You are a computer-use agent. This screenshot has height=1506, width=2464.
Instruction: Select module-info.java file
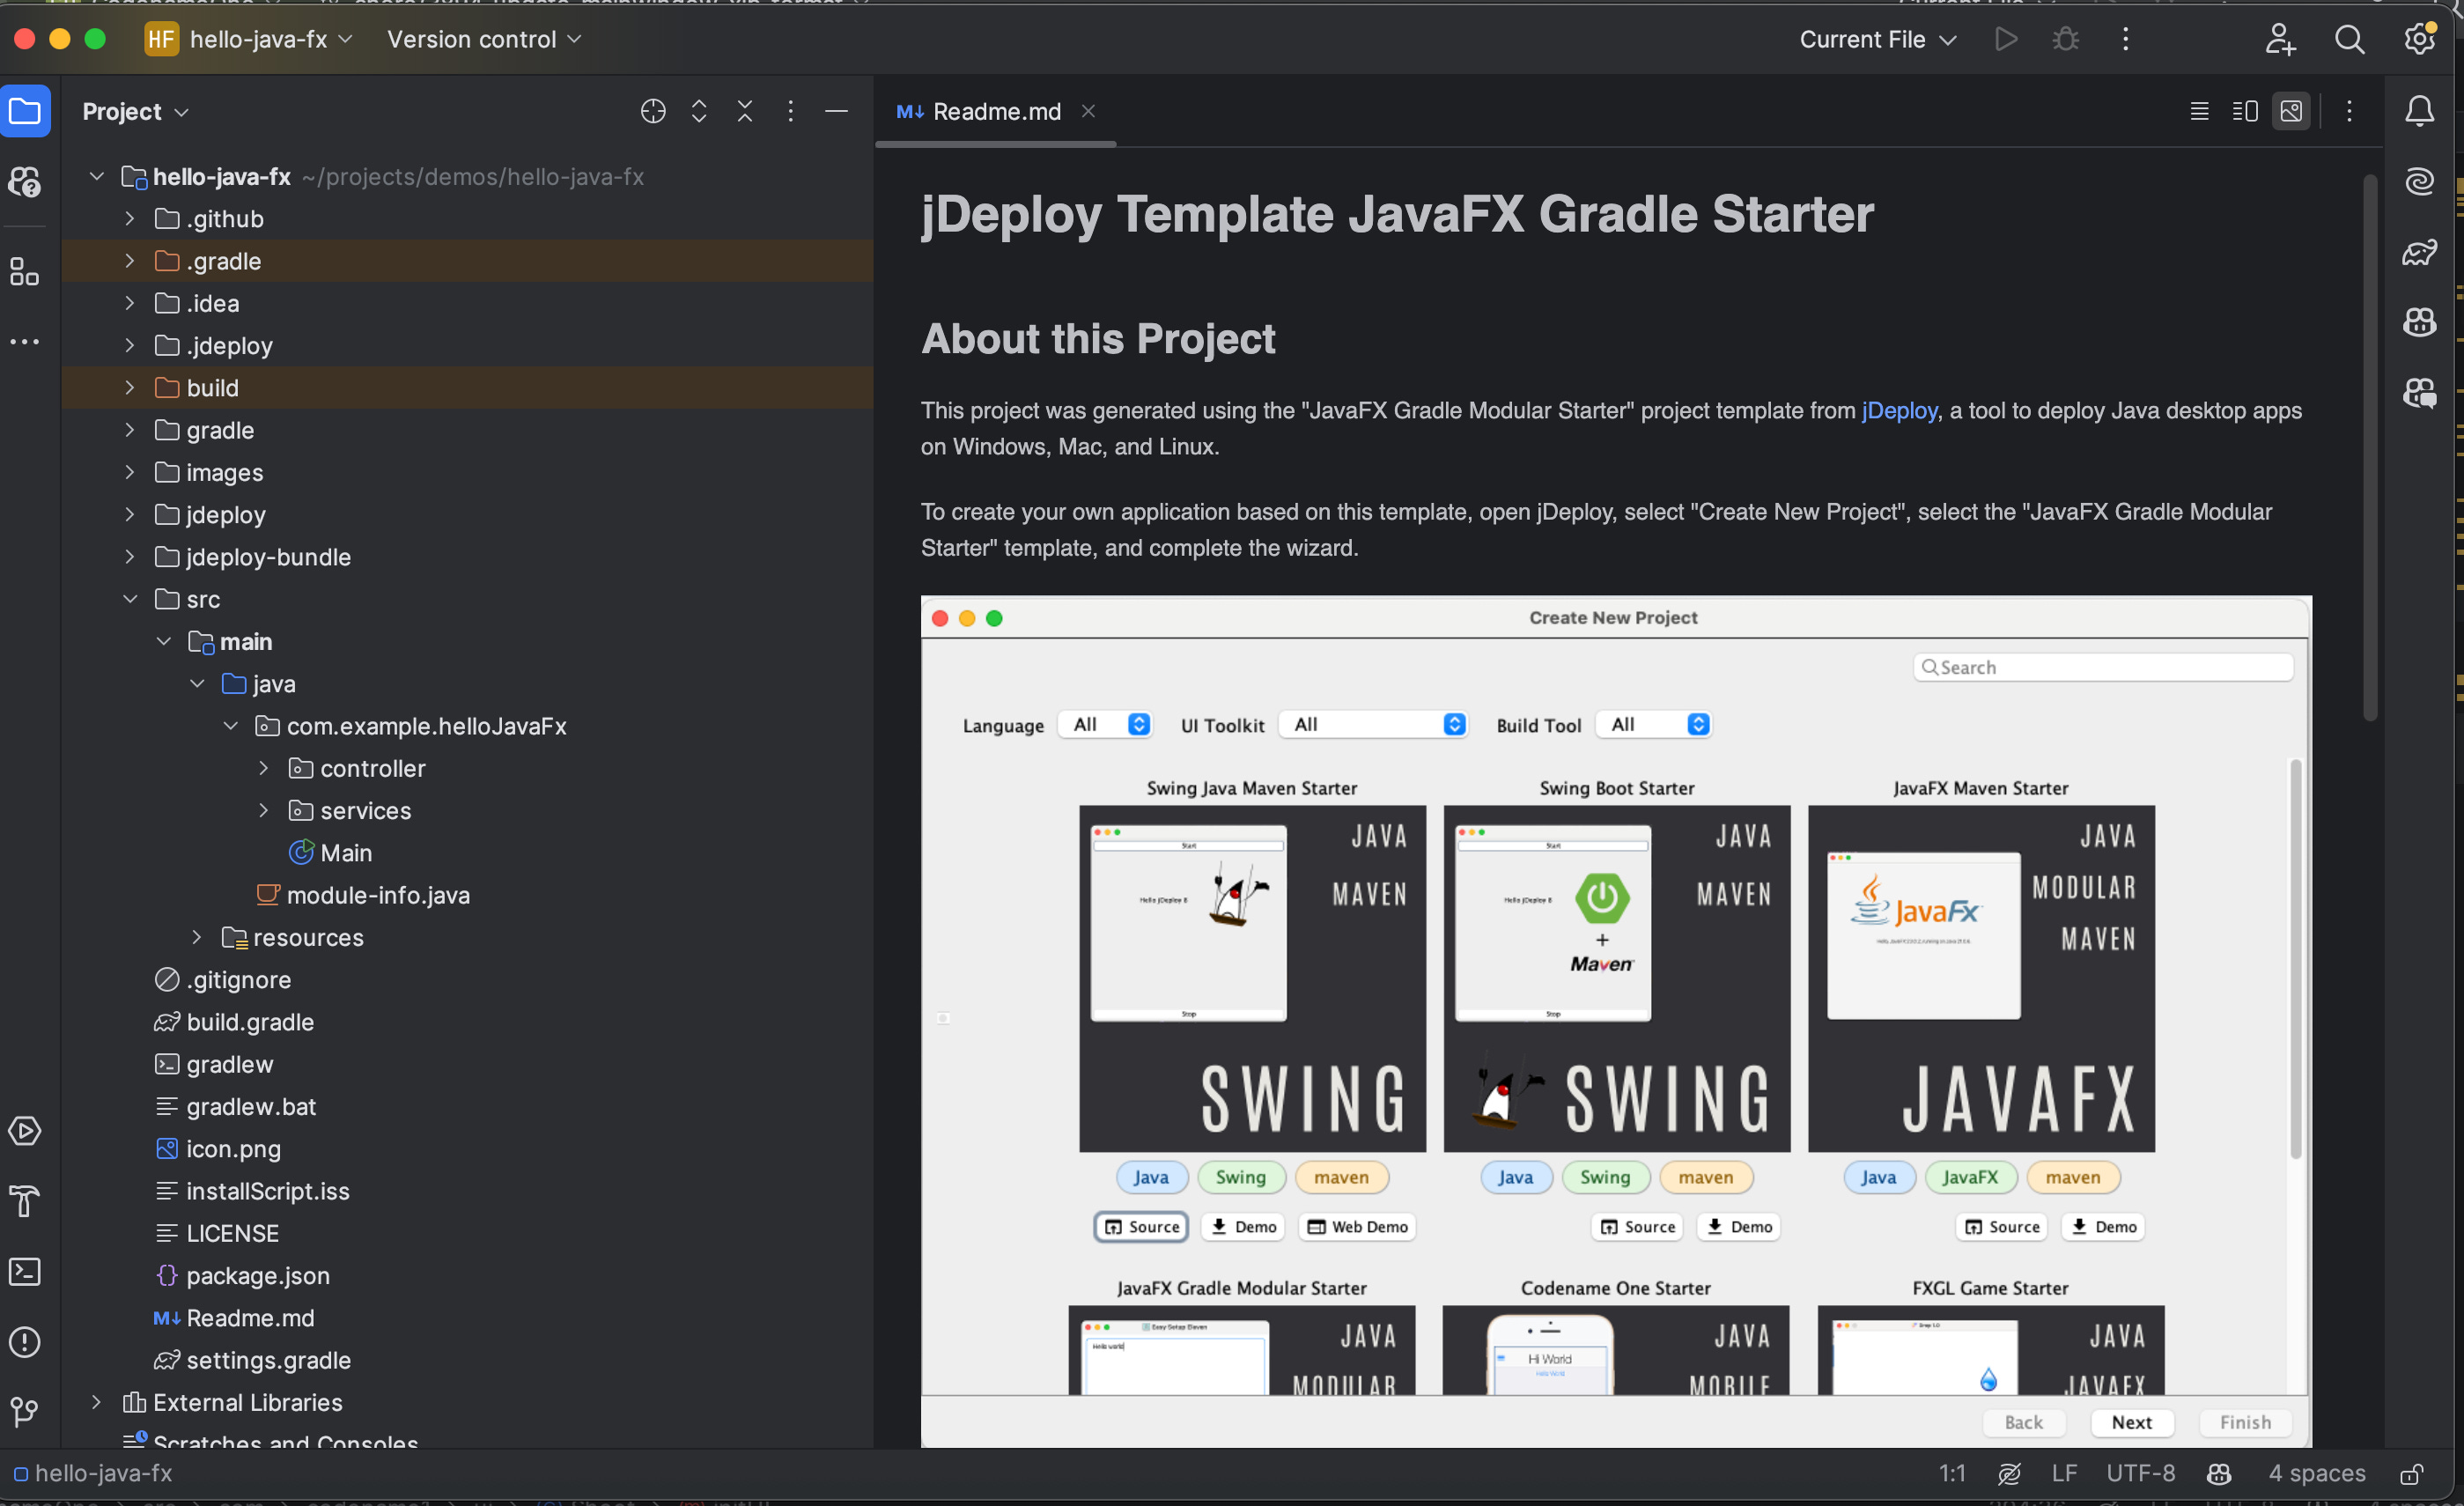[378, 895]
